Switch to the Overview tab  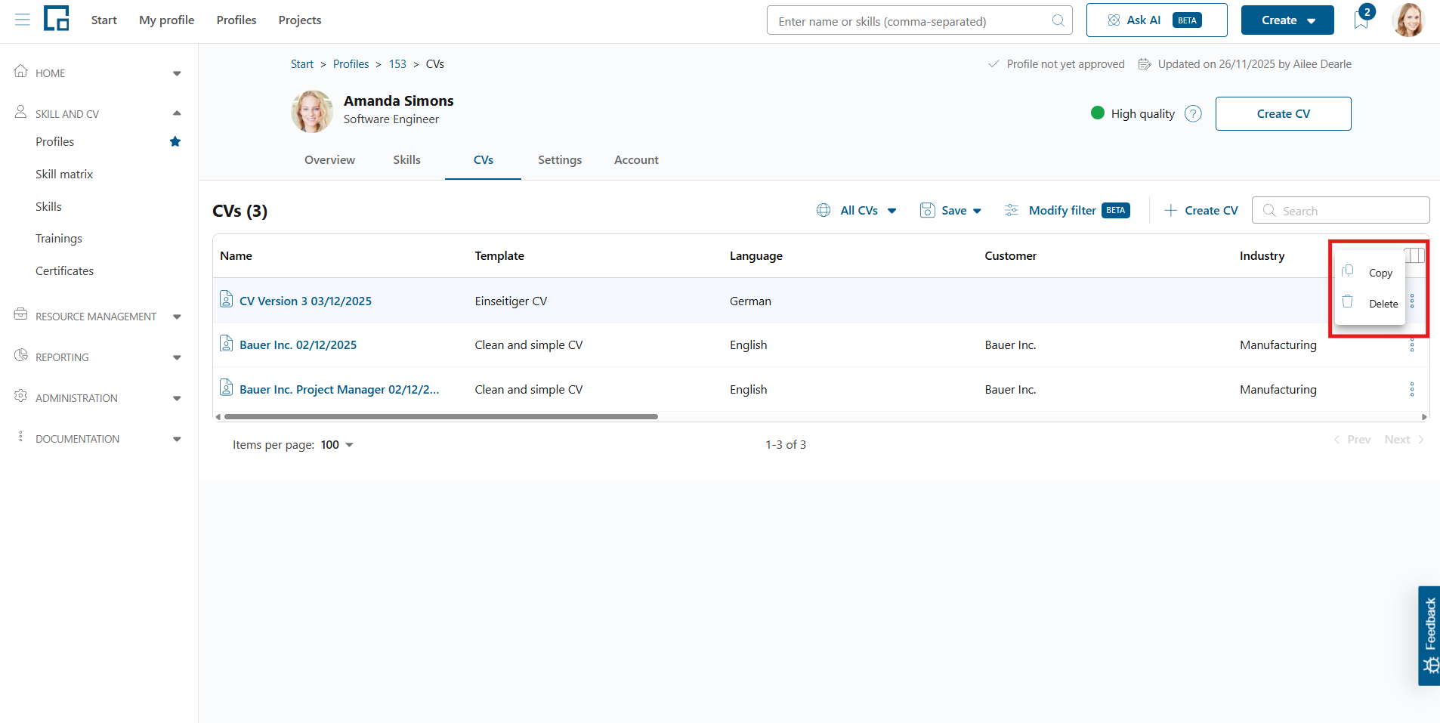pos(329,160)
